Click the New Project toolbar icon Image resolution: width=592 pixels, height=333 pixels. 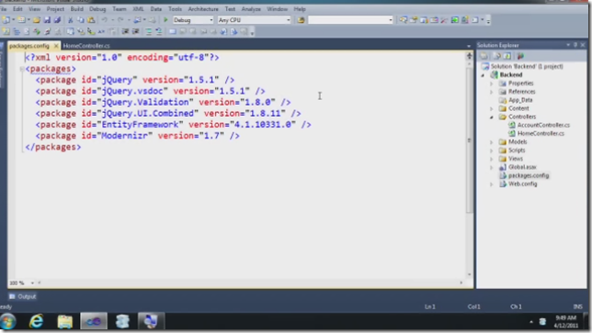click(6, 20)
